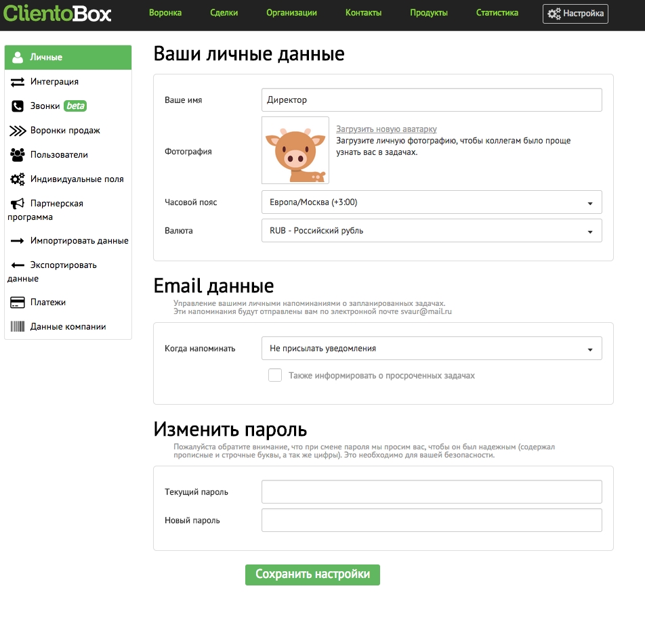
Task: Click the Воронки продаж chevrons icon
Action: point(18,131)
